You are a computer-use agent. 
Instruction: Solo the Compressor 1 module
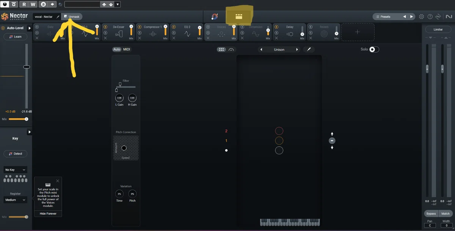click(x=139, y=33)
